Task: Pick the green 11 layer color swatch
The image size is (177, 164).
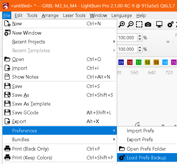Action: pyautogui.click(x=139, y=62)
